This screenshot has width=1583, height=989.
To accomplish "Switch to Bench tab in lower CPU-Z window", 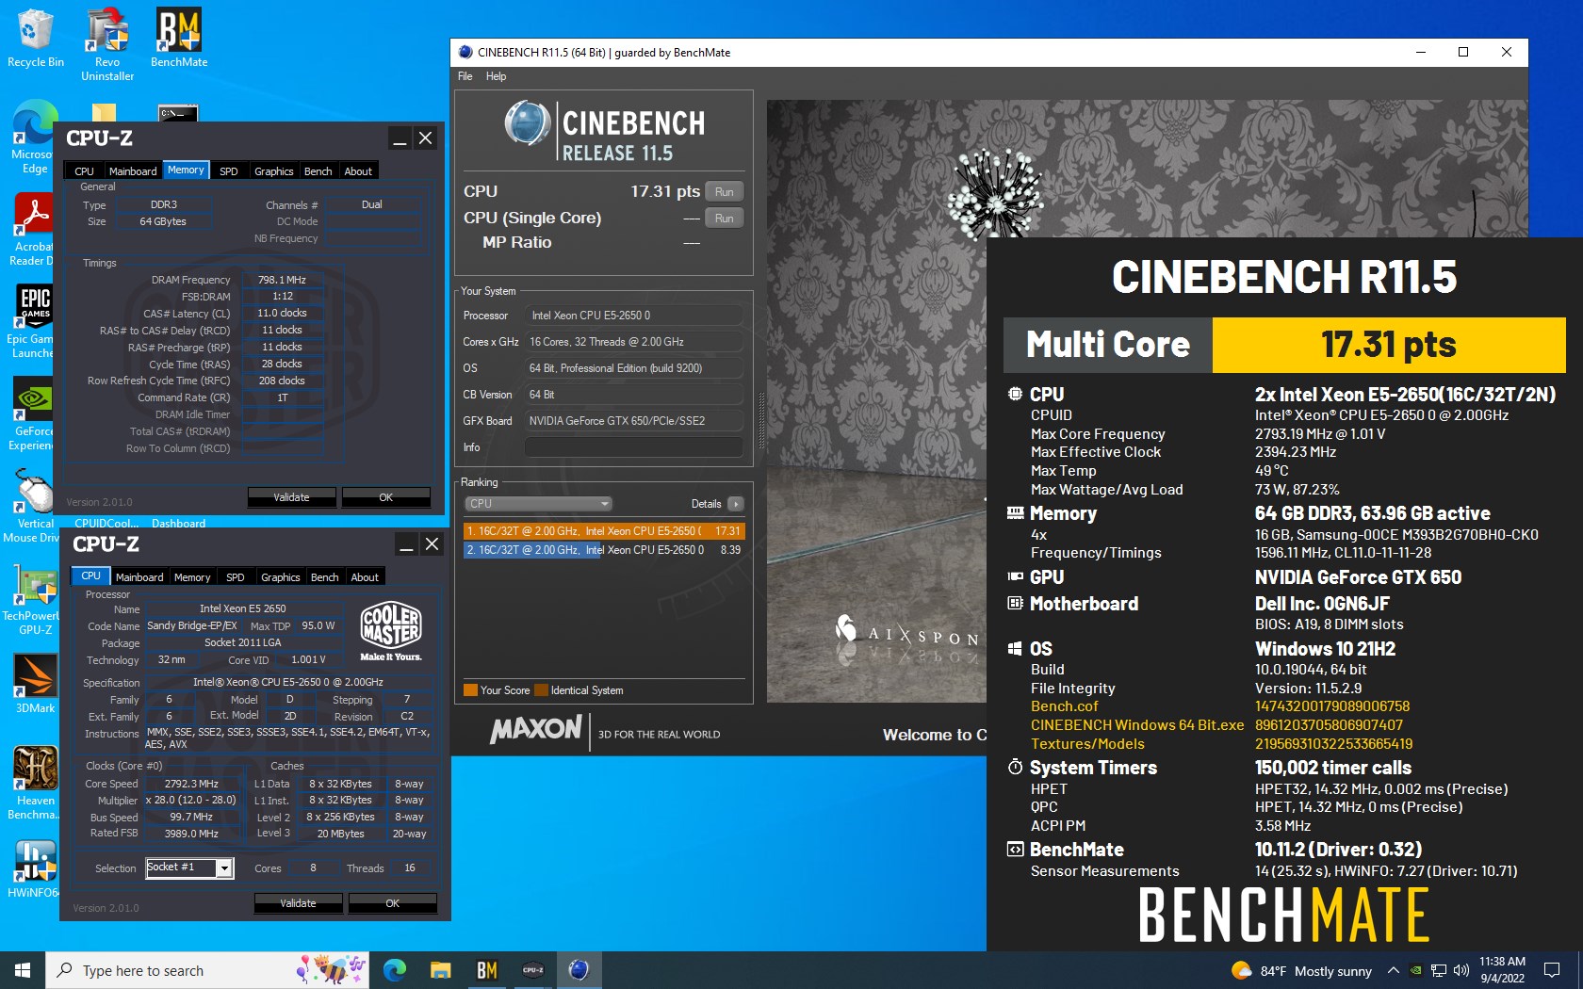I will 325,577.
